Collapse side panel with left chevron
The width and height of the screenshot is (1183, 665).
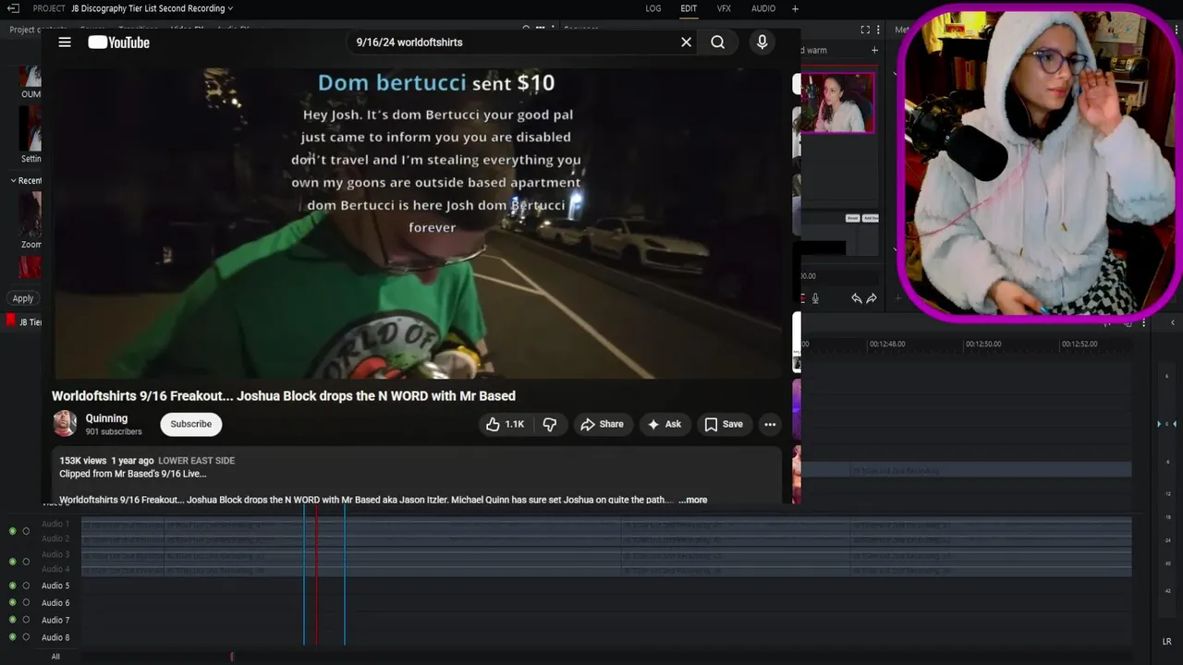coord(1173,322)
